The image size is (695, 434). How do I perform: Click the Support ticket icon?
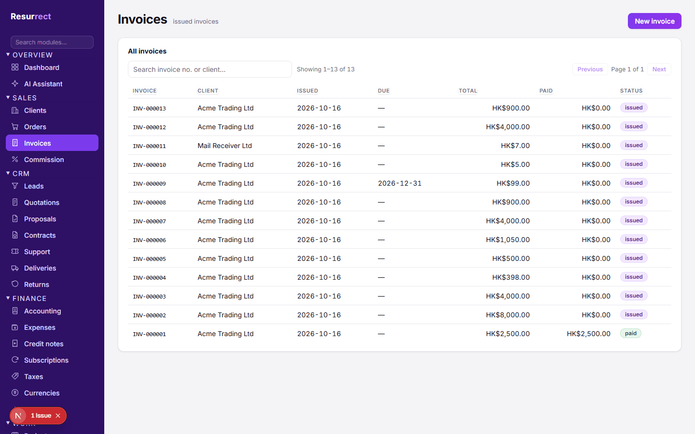[x=15, y=252]
